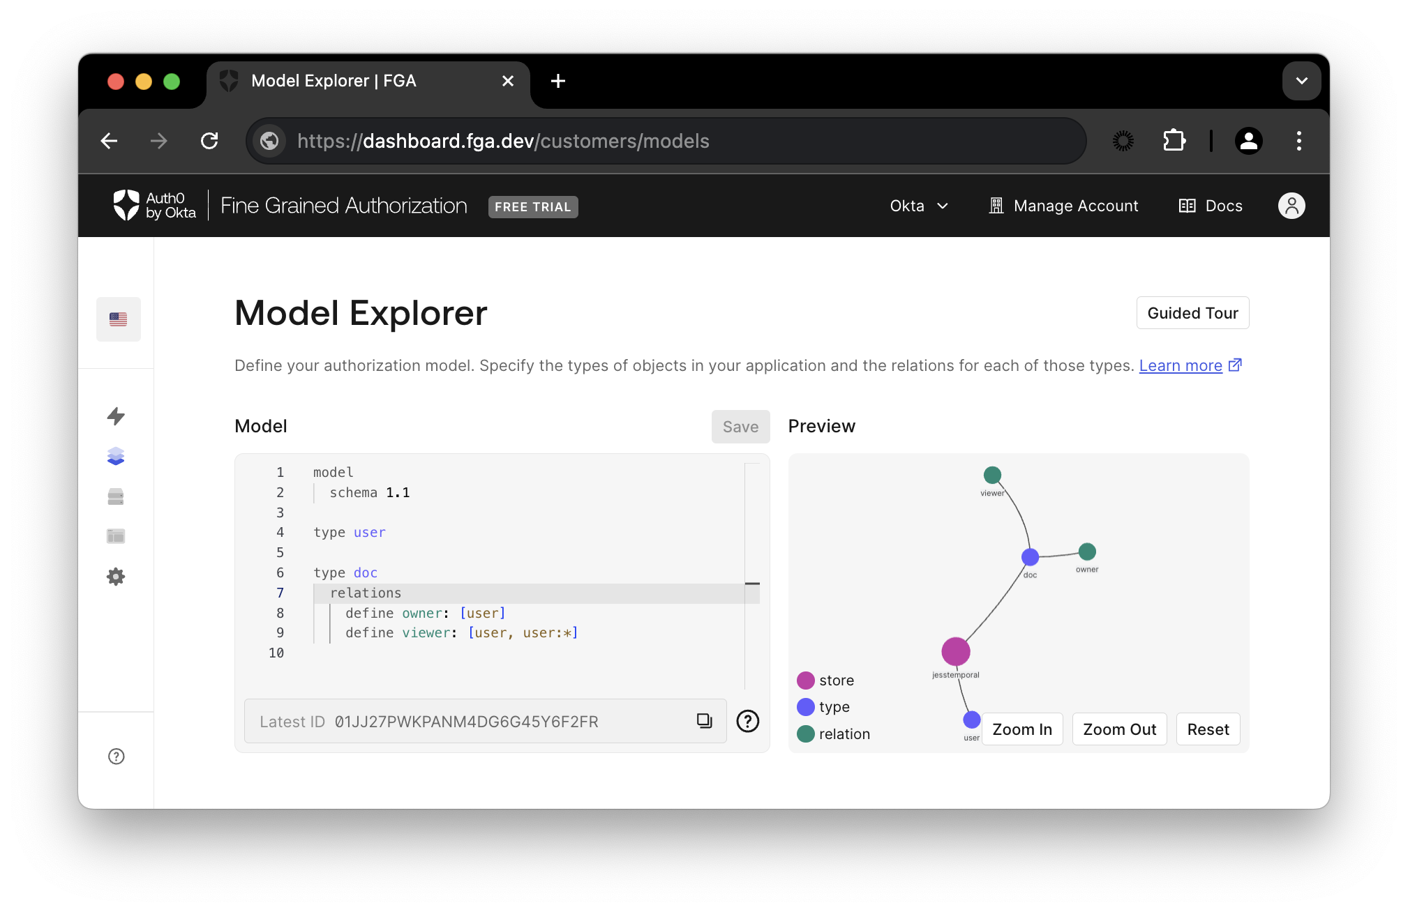Click the FREE TRIAL badge
Image resolution: width=1408 pixels, height=912 pixels.
(x=533, y=207)
